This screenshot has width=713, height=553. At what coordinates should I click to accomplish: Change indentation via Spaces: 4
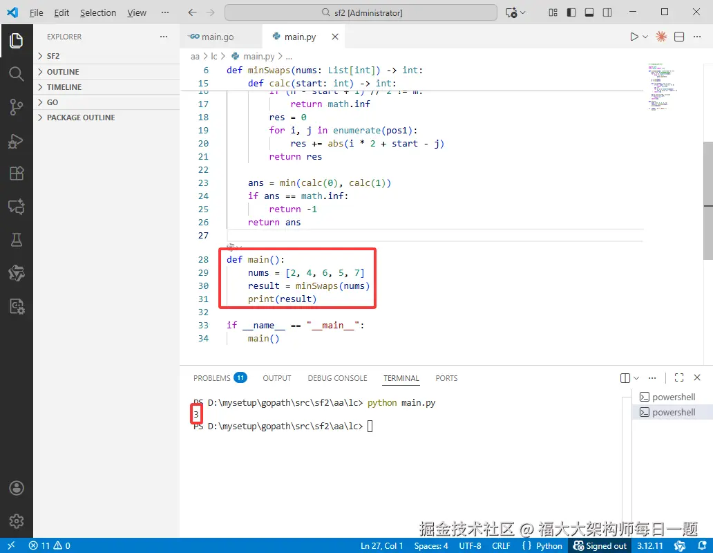coord(431,545)
